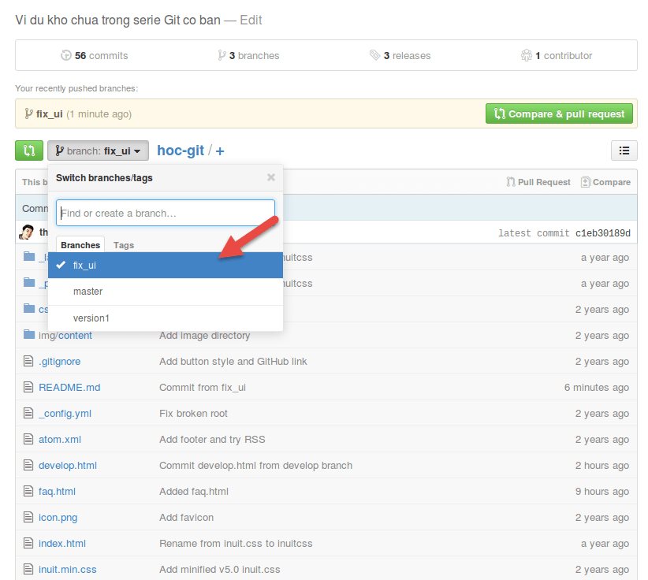Open the branch: fix_ui dropdown button
The height and width of the screenshot is (580, 648).
click(x=98, y=151)
